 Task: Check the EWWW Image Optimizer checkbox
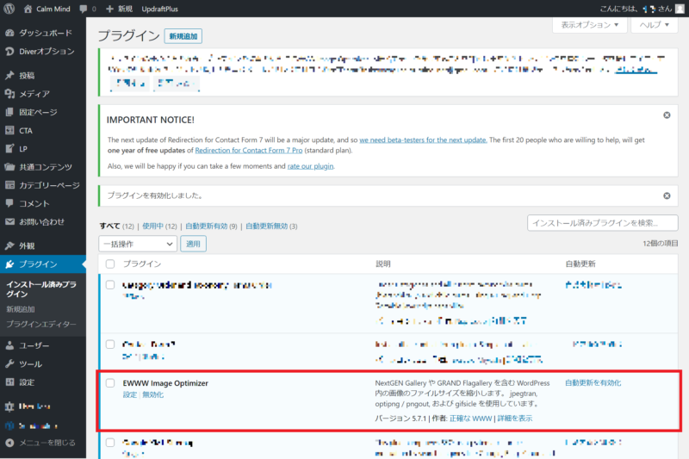(110, 383)
